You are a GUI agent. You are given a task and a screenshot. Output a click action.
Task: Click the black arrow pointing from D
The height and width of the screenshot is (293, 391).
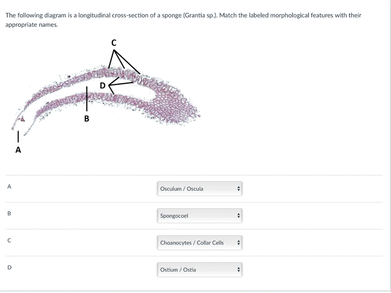point(121,84)
